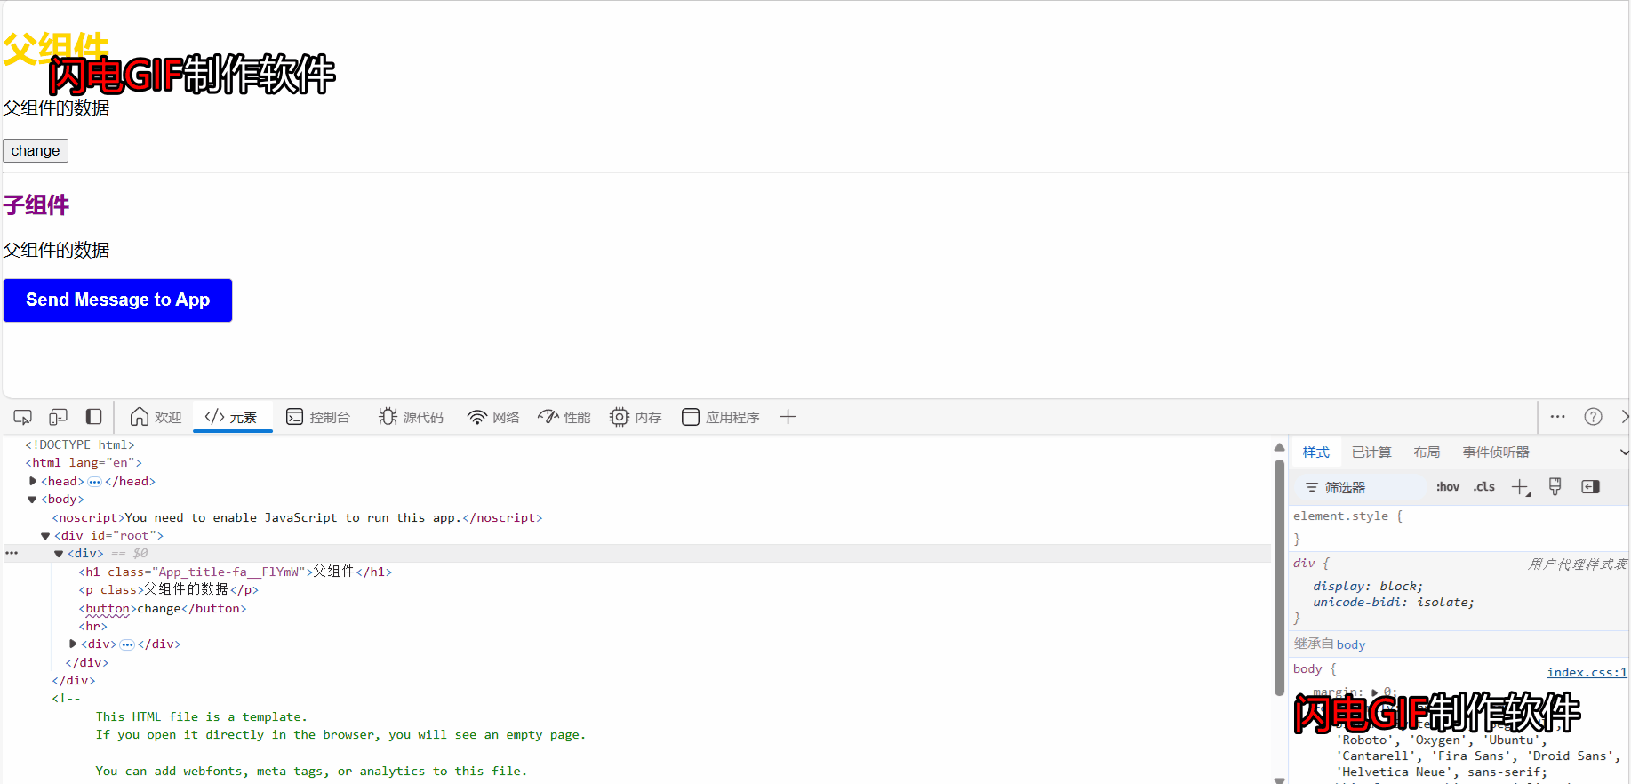Collapse the body element node
1631x784 pixels.
pyautogui.click(x=32, y=500)
